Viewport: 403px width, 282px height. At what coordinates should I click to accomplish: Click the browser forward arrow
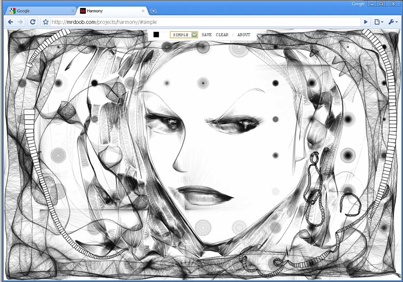pos(20,22)
